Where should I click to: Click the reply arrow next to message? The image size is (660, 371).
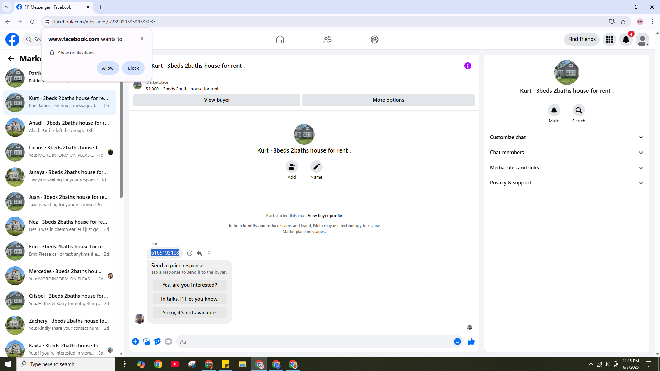tap(199, 253)
